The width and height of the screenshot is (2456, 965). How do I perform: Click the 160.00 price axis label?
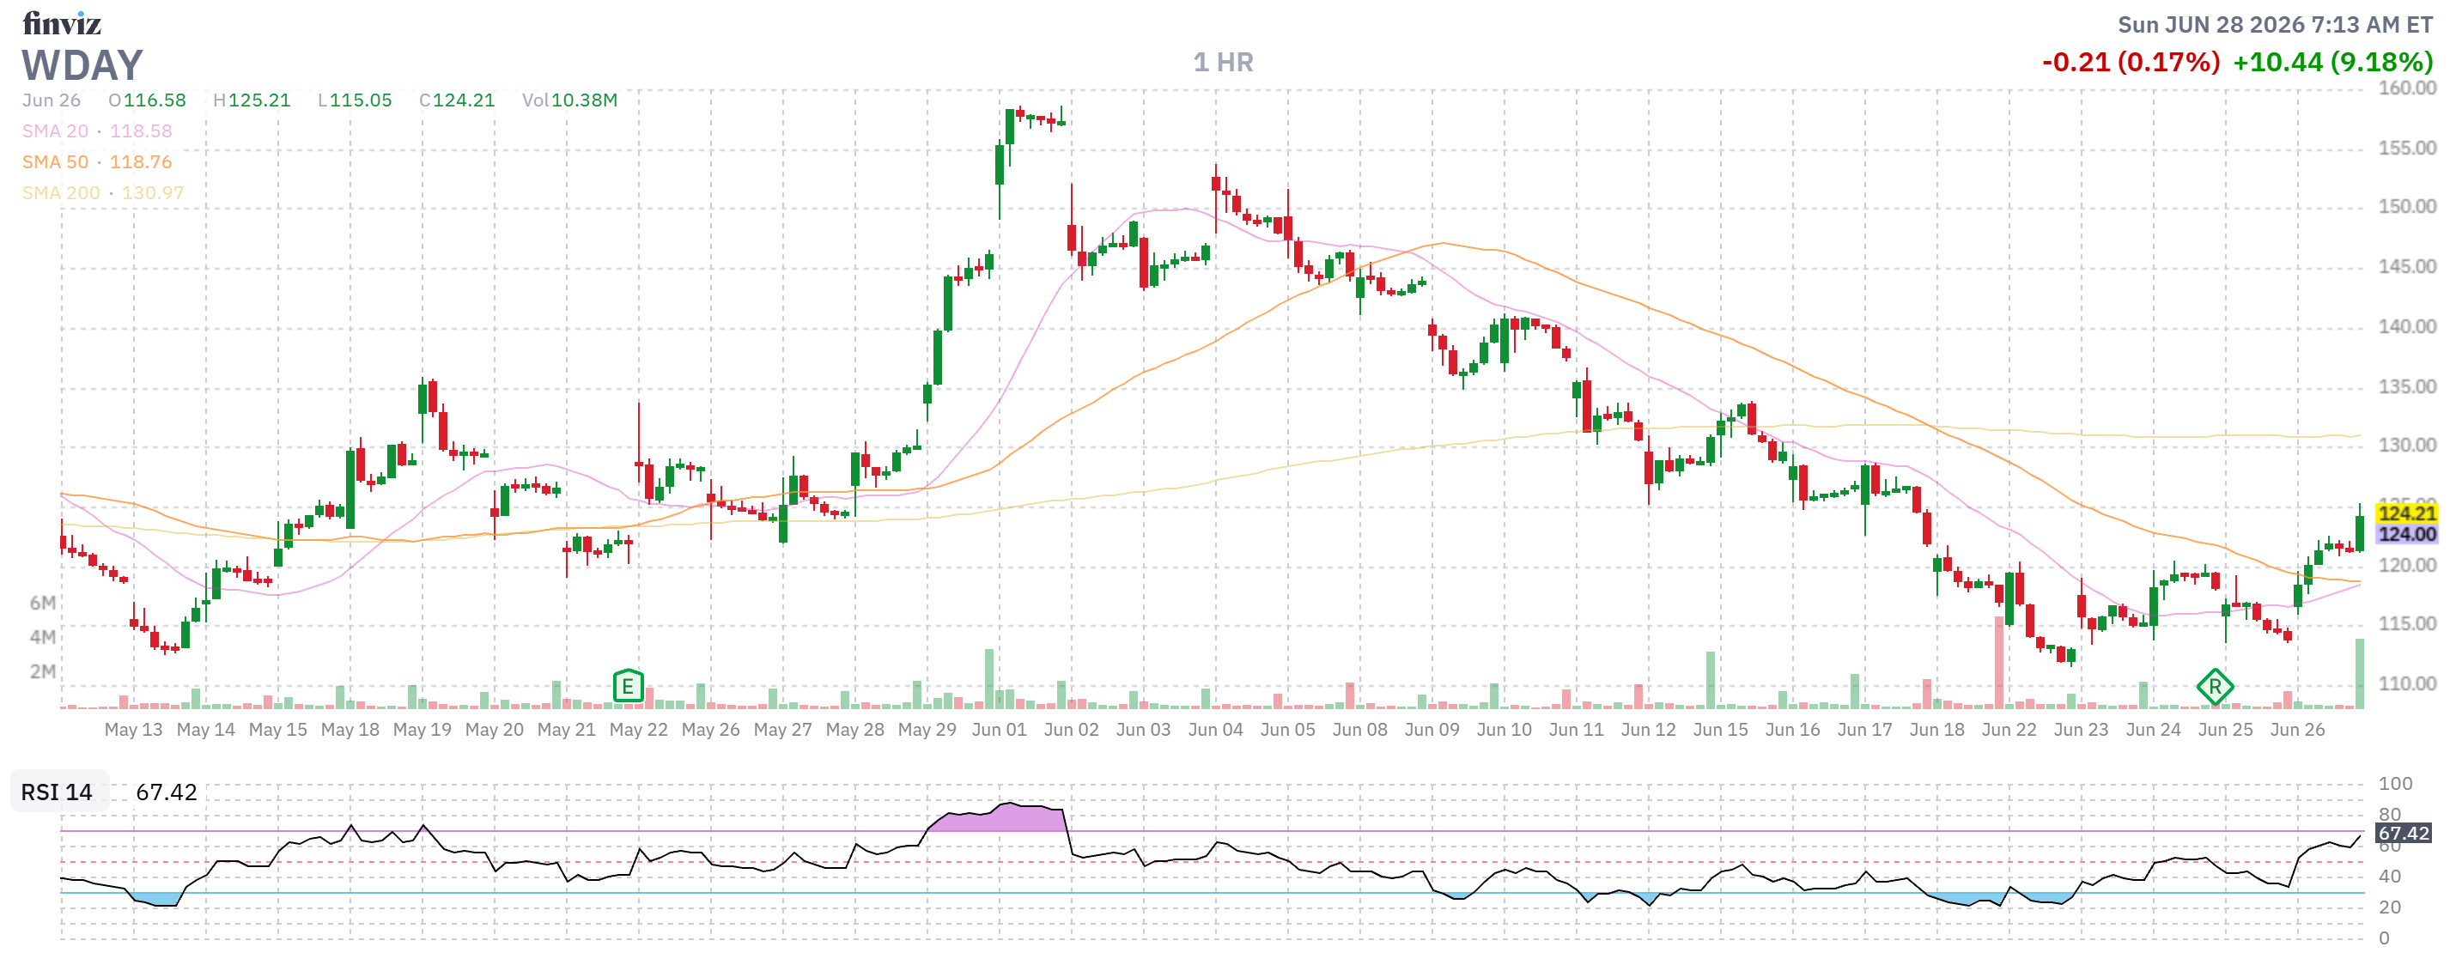(x=2407, y=88)
